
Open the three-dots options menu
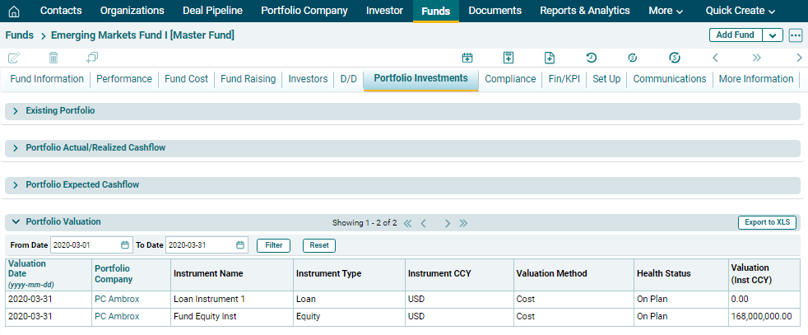pos(795,35)
